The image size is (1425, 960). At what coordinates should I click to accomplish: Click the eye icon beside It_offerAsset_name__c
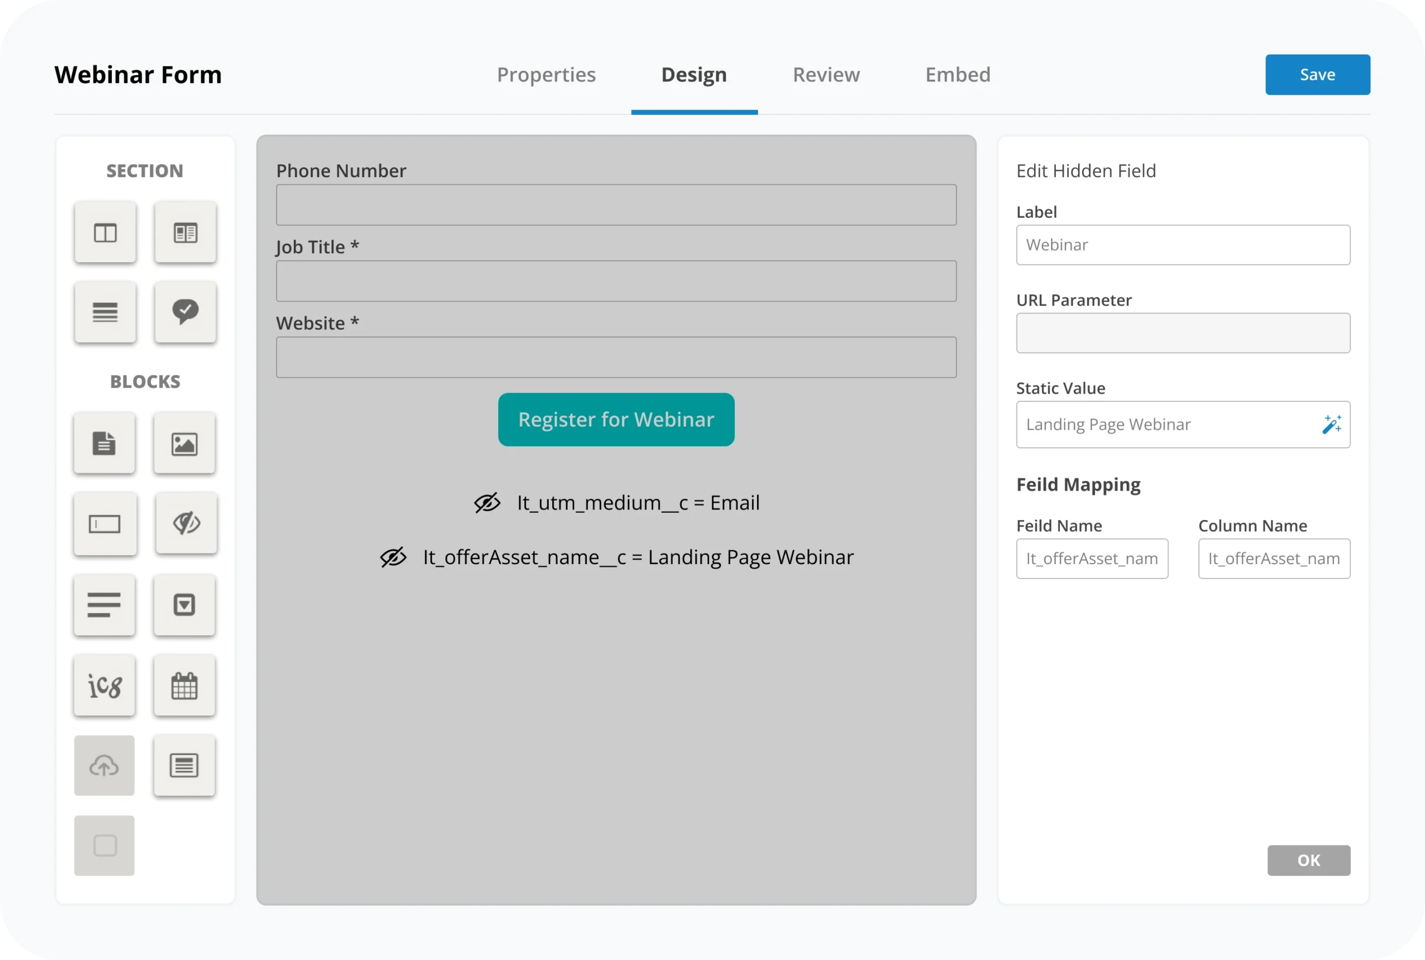tap(394, 557)
